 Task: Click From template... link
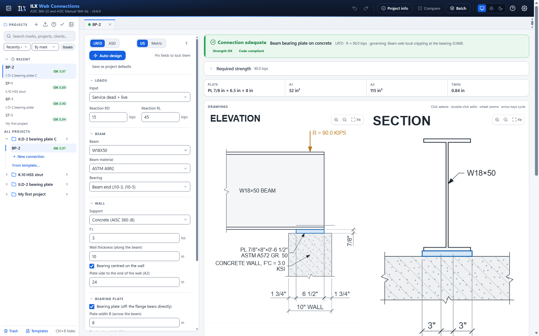(x=26, y=165)
